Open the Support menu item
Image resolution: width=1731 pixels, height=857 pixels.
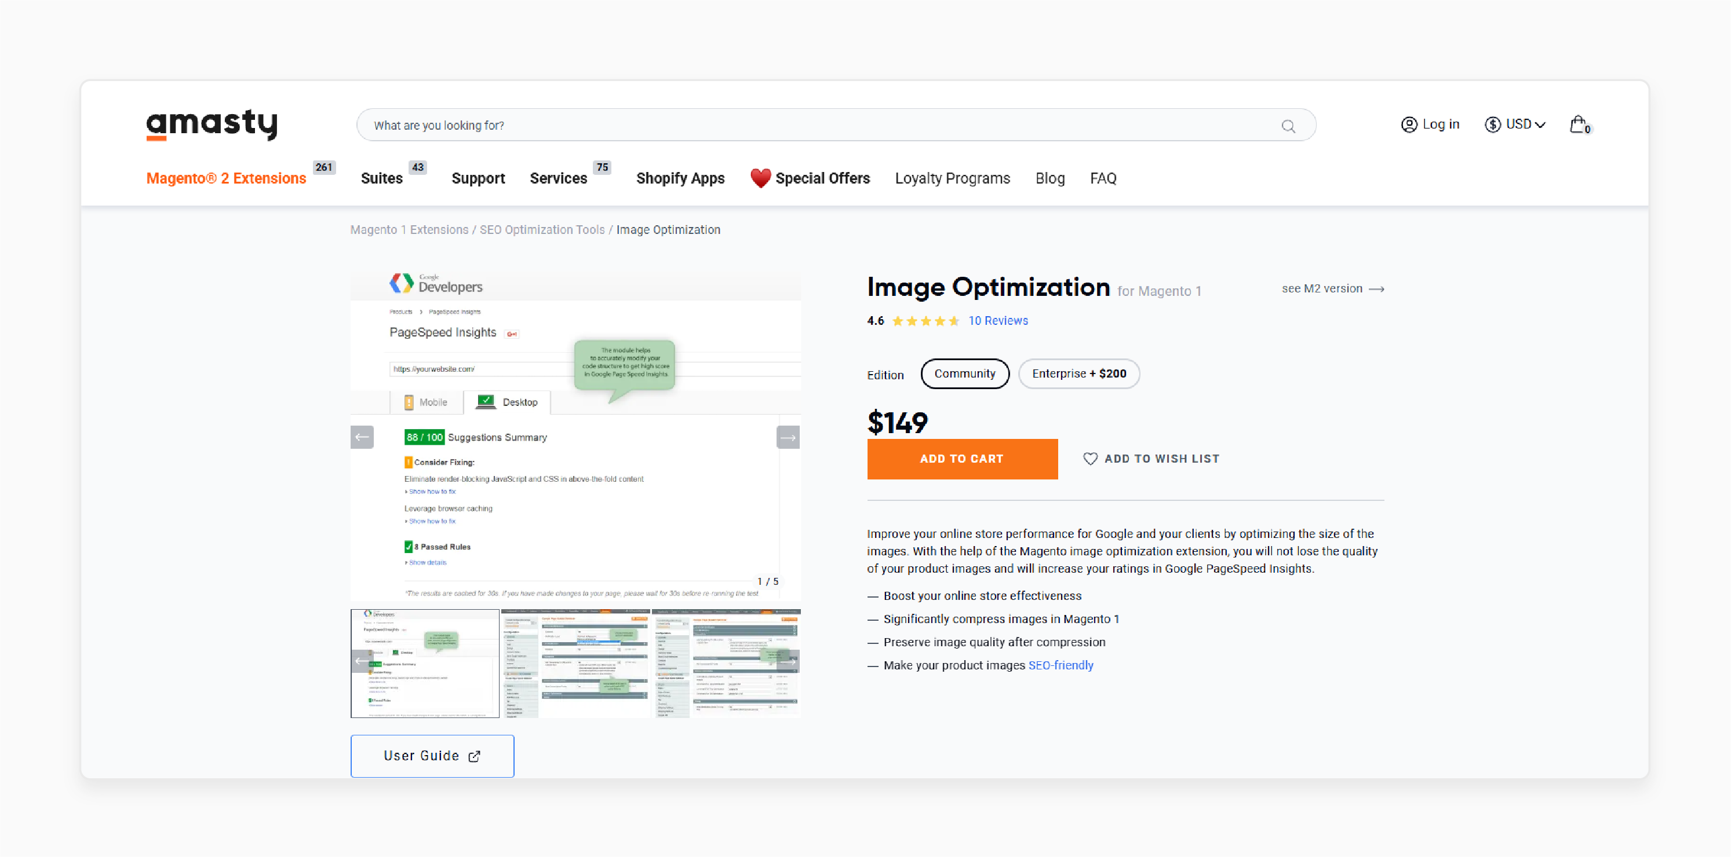(x=478, y=179)
